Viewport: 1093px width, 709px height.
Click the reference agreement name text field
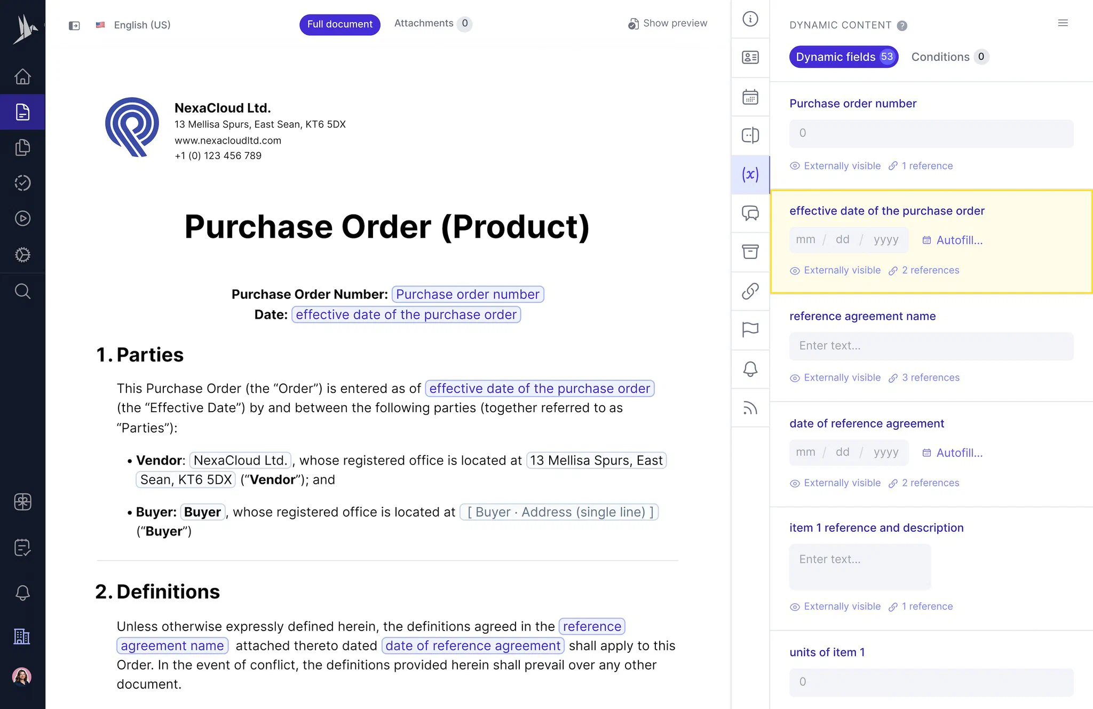click(931, 346)
